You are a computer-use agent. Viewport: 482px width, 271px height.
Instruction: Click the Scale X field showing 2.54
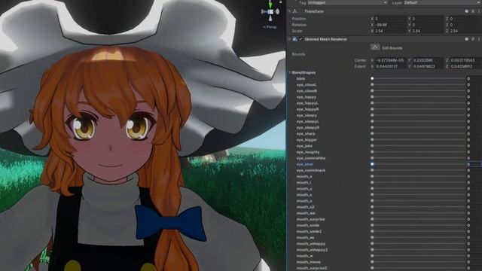pos(390,31)
